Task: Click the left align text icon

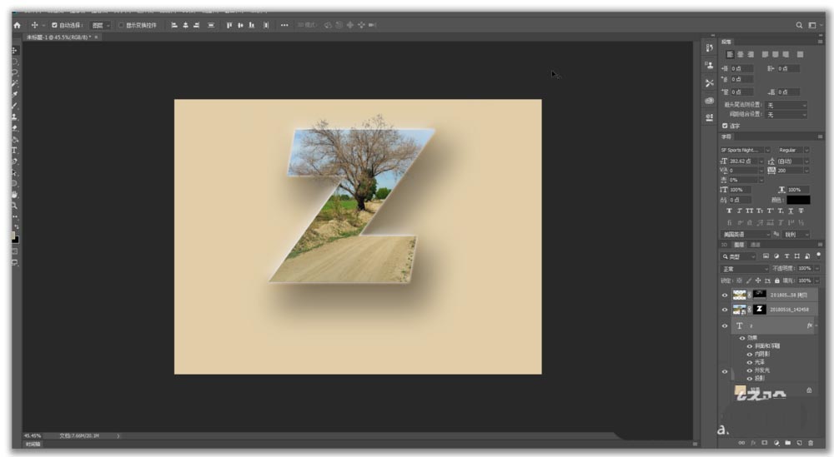Action: coord(730,54)
